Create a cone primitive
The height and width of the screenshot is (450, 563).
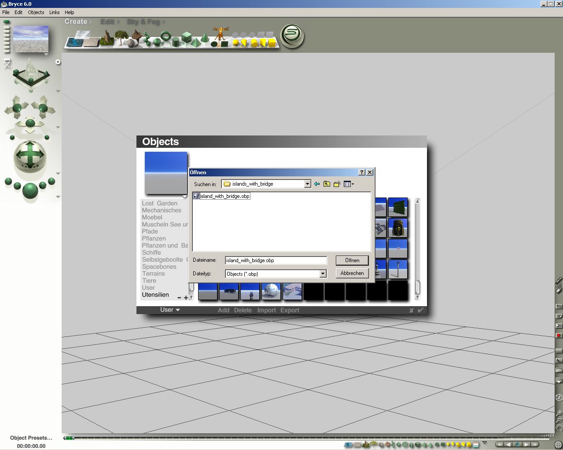[x=205, y=38]
